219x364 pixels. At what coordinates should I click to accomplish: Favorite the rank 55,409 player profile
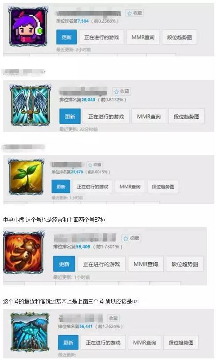point(131,238)
